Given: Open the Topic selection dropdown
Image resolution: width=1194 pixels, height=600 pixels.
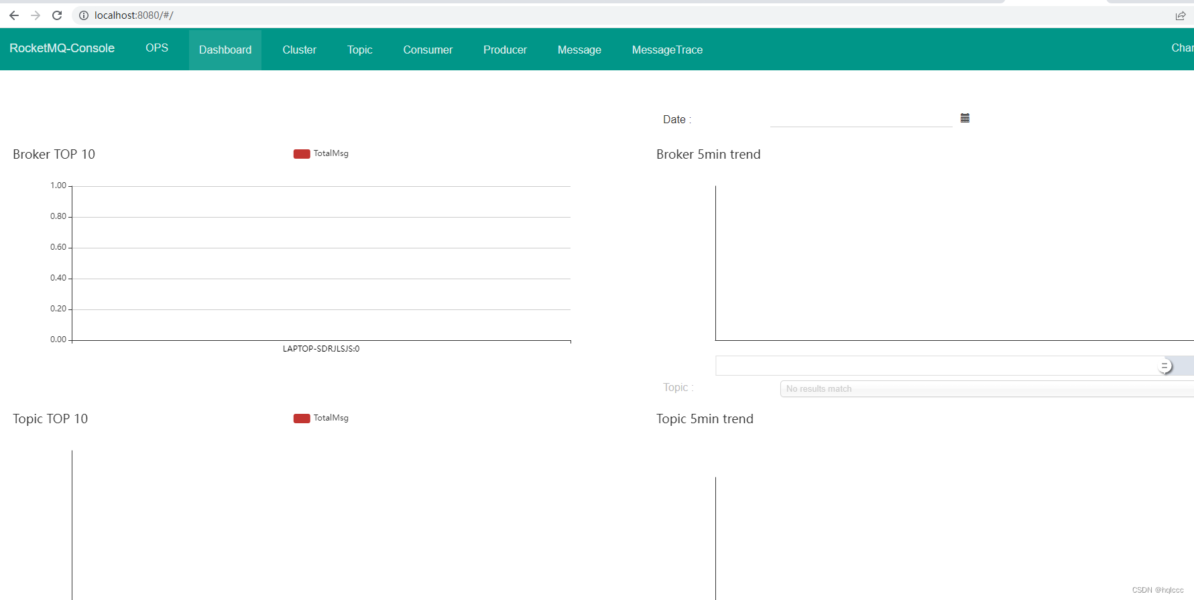Looking at the screenshot, I should tap(987, 389).
